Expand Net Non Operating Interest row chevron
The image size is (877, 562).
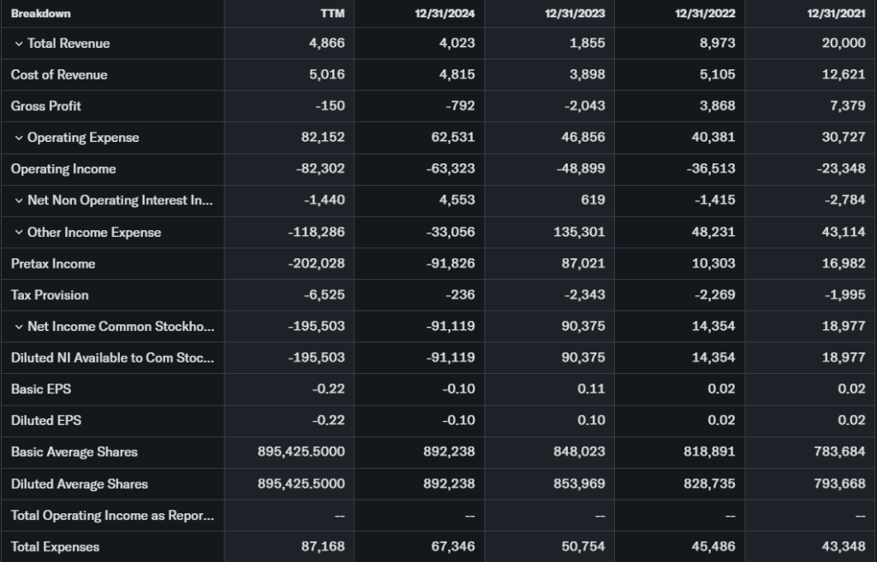coord(19,201)
